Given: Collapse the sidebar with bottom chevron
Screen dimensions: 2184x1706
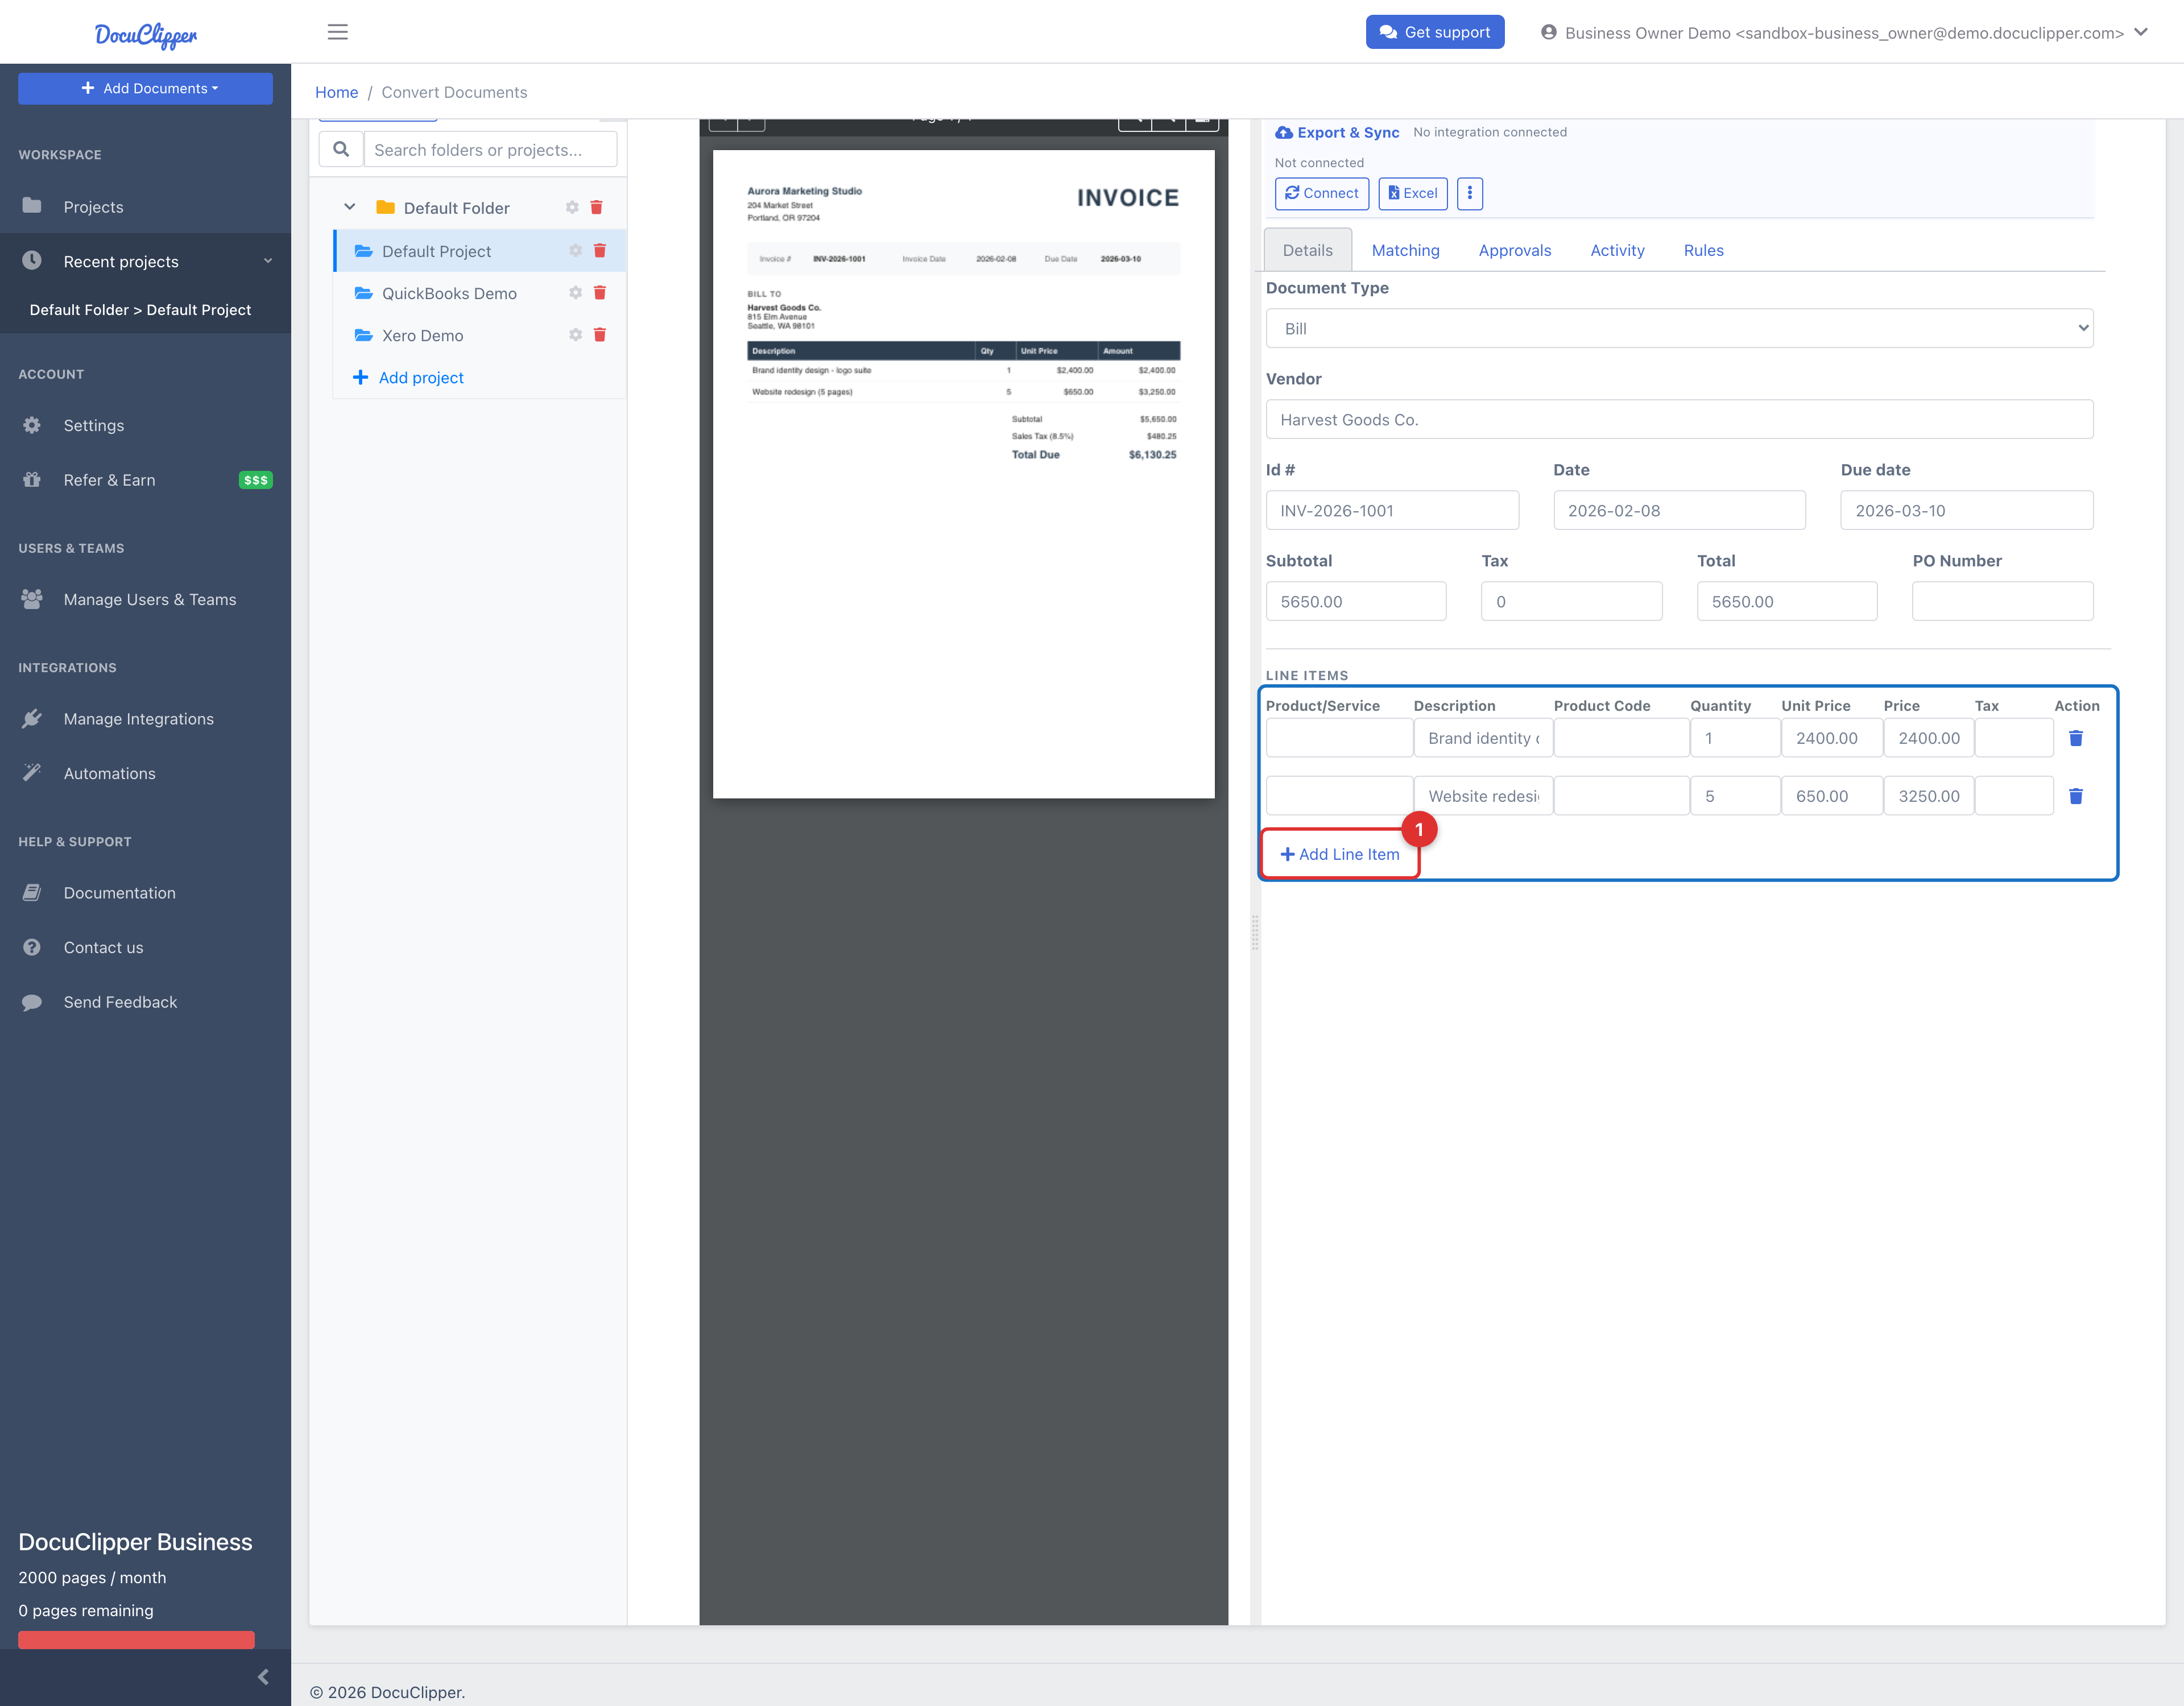Looking at the screenshot, I should click(x=263, y=1677).
